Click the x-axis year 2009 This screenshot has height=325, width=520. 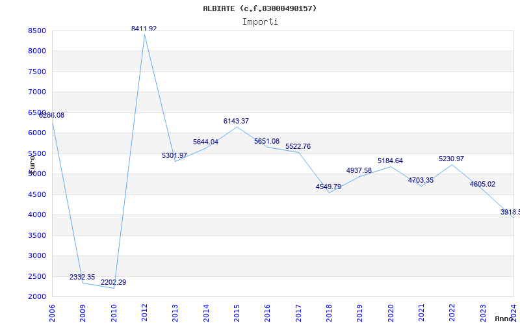click(x=83, y=313)
